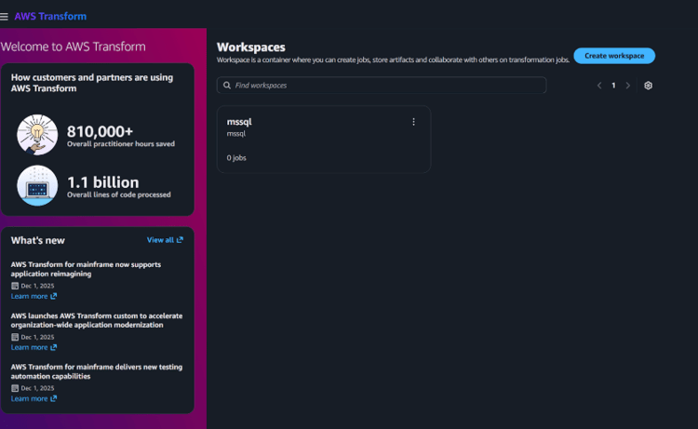The width and height of the screenshot is (698, 429).
Task: Click external icon beside testing automation Learn more
Action: click(x=53, y=398)
